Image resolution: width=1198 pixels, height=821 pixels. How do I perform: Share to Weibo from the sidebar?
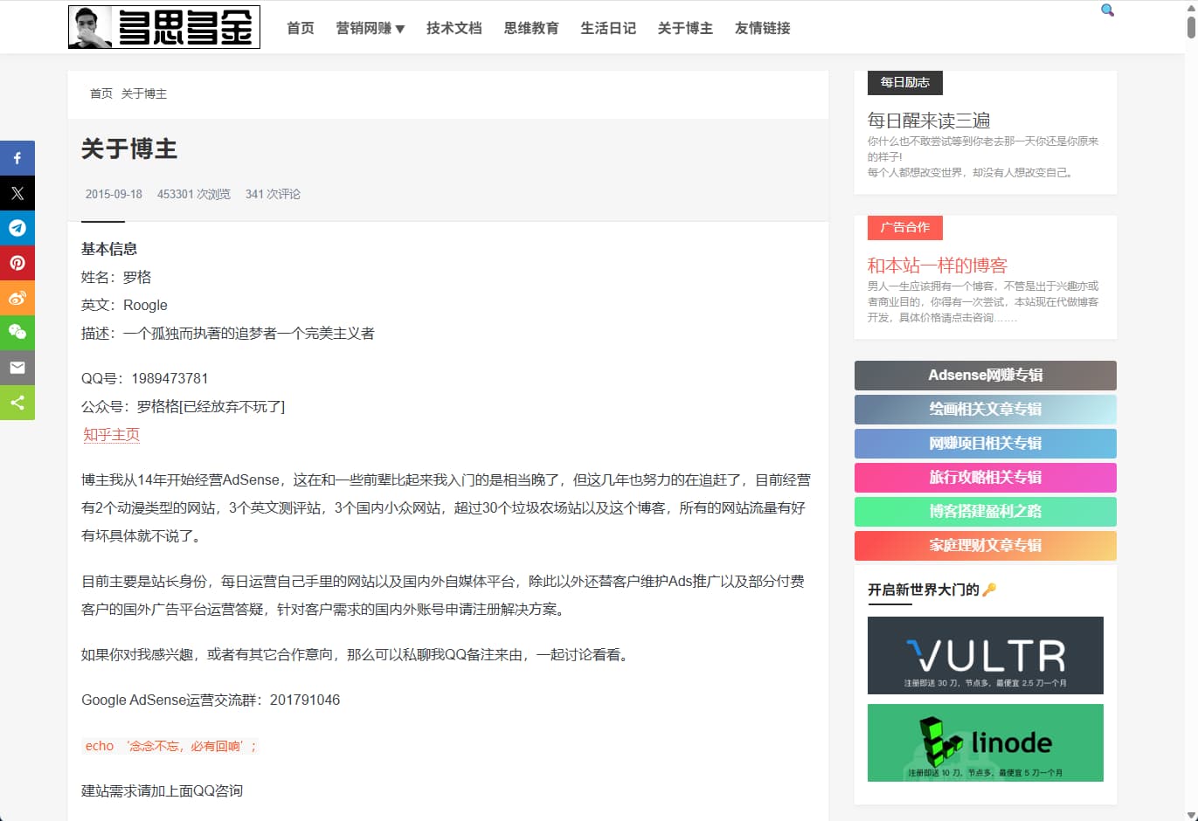[17, 298]
